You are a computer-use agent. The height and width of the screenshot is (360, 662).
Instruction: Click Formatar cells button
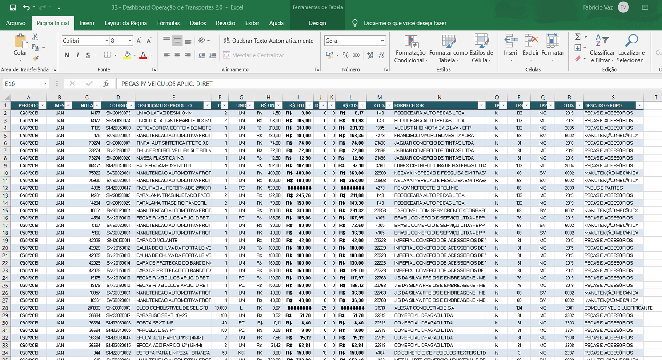(553, 48)
